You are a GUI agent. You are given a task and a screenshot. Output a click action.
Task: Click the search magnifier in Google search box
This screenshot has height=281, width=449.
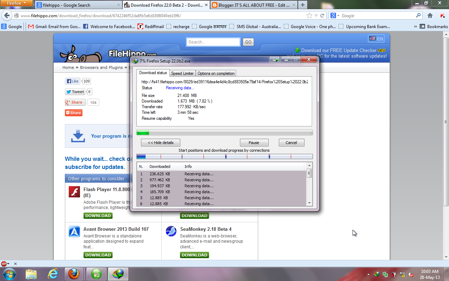[x=418, y=15]
